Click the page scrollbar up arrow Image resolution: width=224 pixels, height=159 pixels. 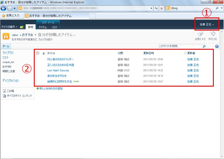[222, 31]
